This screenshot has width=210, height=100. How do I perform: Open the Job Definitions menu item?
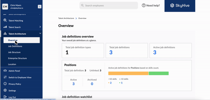tap(15, 46)
